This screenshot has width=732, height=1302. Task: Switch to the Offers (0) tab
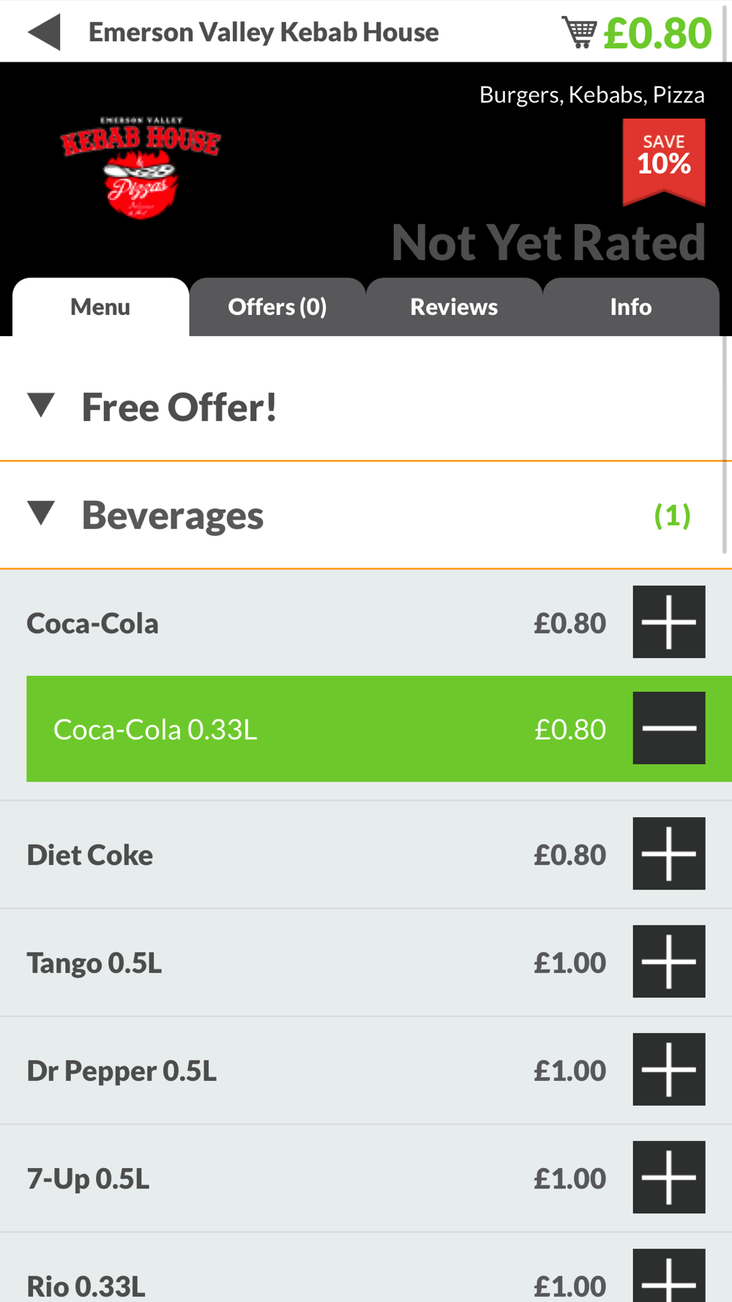[277, 307]
